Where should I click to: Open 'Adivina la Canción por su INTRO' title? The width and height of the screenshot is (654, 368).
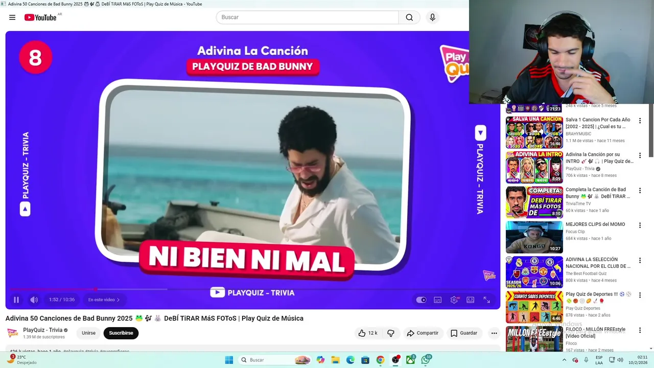[x=599, y=158]
